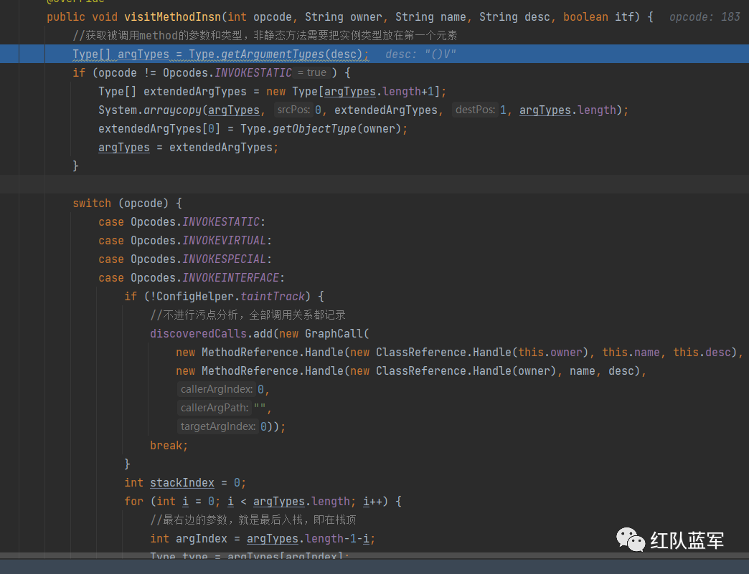
Task: Click the switch keyword
Action: 92,203
